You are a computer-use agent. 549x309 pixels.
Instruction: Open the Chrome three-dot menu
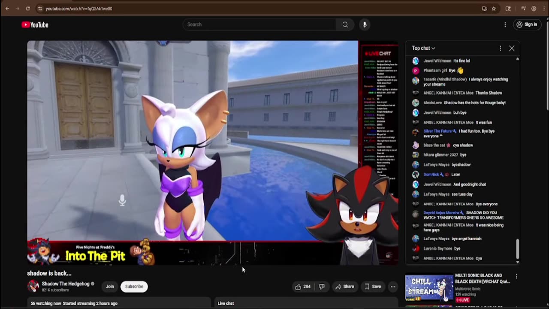point(543,9)
